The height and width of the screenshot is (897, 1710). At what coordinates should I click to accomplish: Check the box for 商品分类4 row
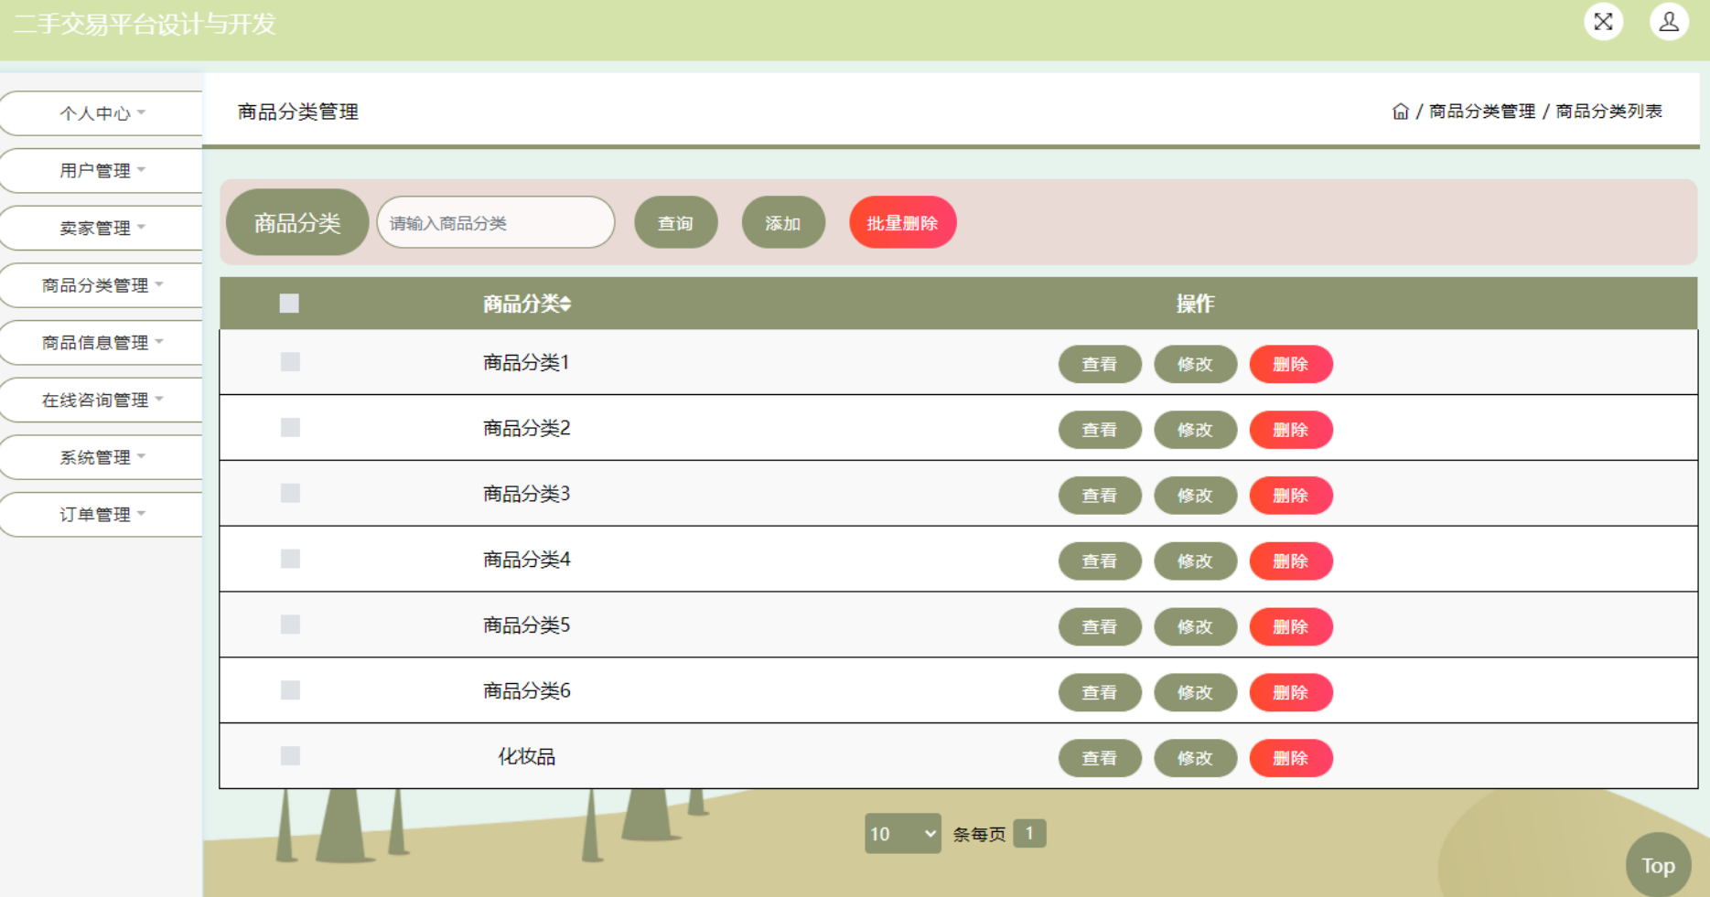click(x=290, y=560)
